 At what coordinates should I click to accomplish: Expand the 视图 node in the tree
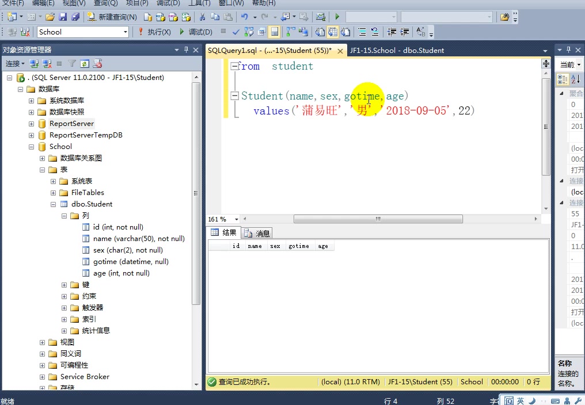point(41,342)
